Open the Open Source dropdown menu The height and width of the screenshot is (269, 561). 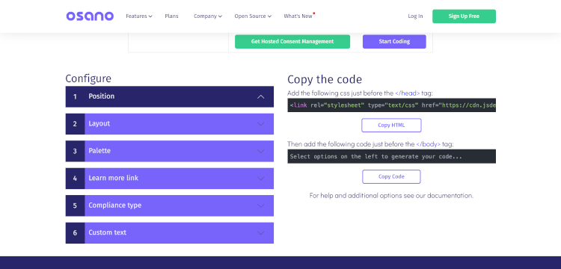point(253,16)
